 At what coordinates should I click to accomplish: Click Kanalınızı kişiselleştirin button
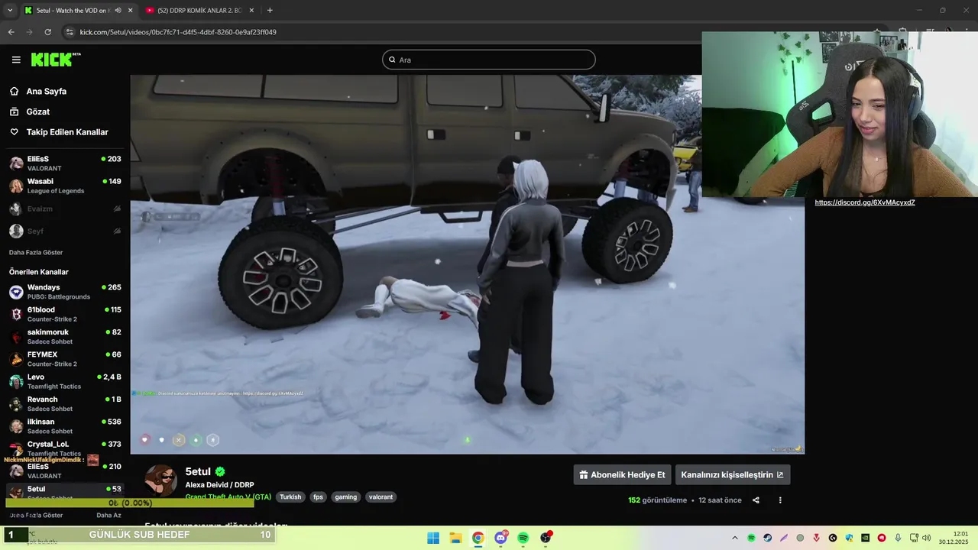pyautogui.click(x=732, y=474)
